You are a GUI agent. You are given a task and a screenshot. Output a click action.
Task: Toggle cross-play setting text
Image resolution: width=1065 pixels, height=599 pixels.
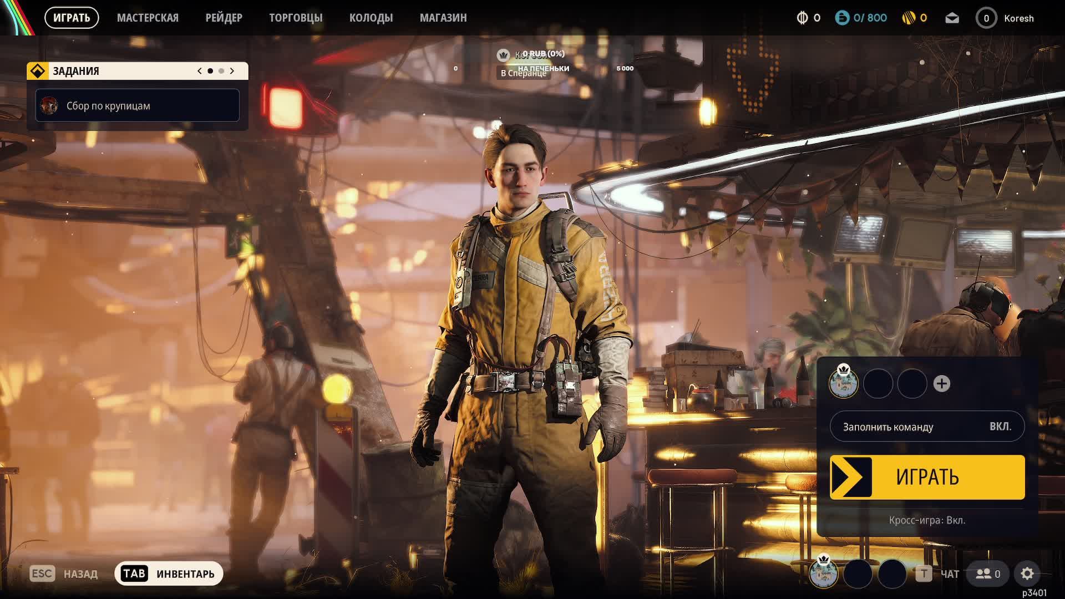coord(927,520)
